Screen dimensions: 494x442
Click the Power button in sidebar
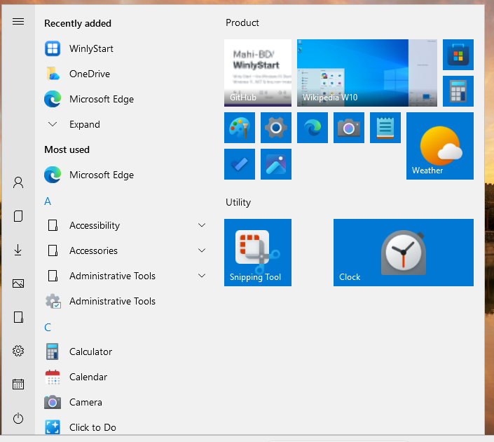[18, 418]
